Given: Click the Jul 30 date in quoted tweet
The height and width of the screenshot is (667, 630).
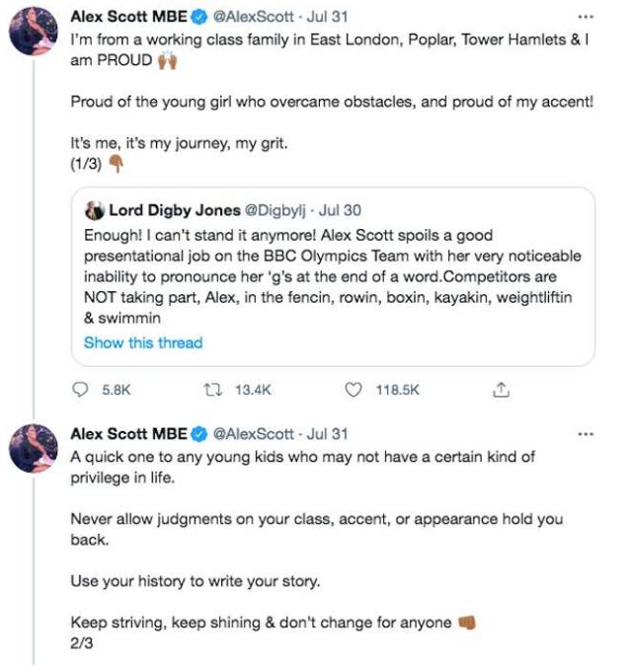Looking at the screenshot, I should coord(340,210).
